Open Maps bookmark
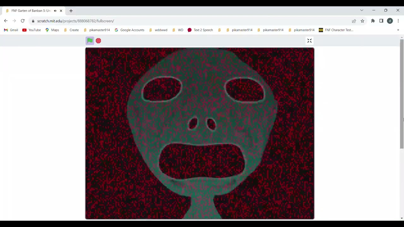This screenshot has height=227, width=404. pos(52,30)
